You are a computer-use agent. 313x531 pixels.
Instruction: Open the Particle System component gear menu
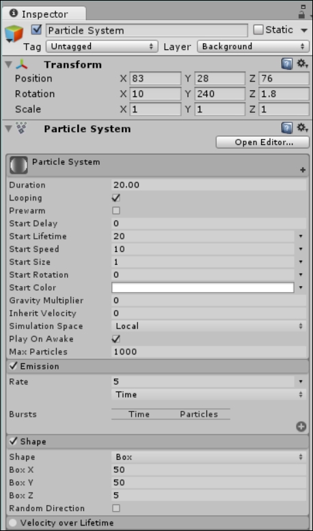pos(302,128)
